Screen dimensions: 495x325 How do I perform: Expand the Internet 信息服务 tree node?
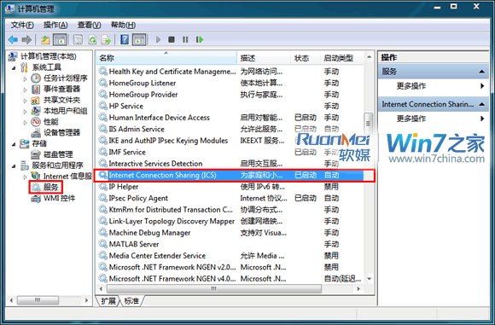pyautogui.click(x=25, y=177)
